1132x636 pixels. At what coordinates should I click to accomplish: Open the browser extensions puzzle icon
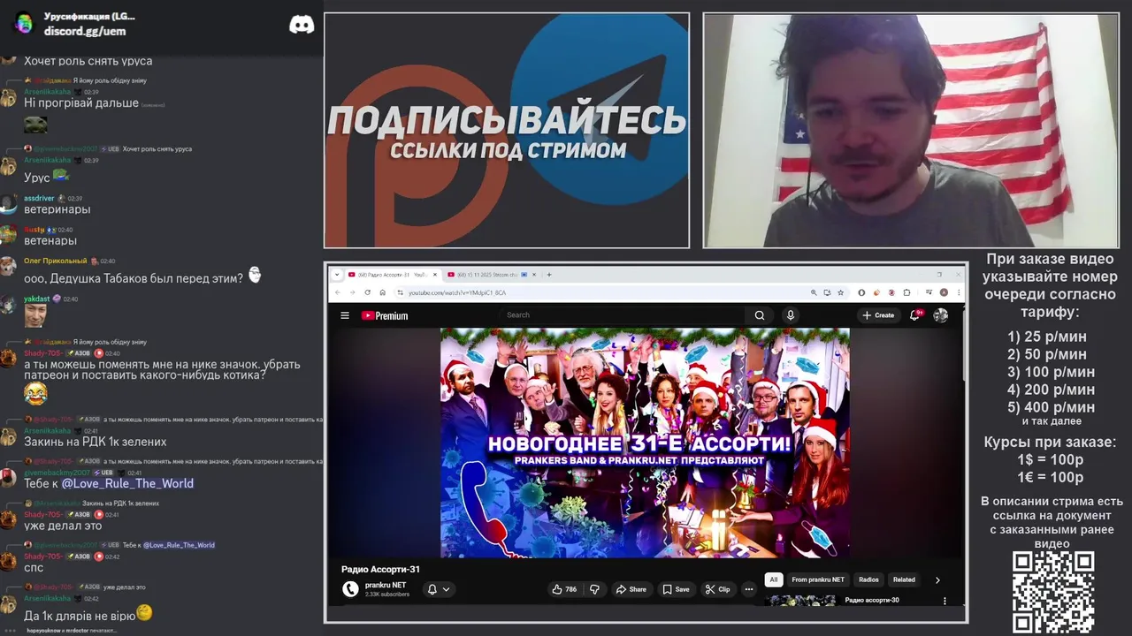(906, 292)
